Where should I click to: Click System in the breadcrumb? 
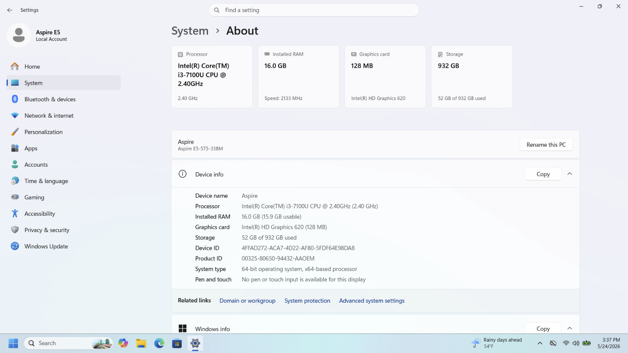tap(190, 31)
